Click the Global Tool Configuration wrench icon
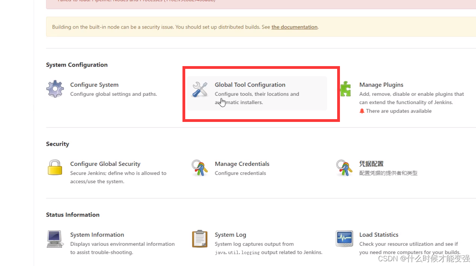The image size is (476, 266). (x=200, y=89)
